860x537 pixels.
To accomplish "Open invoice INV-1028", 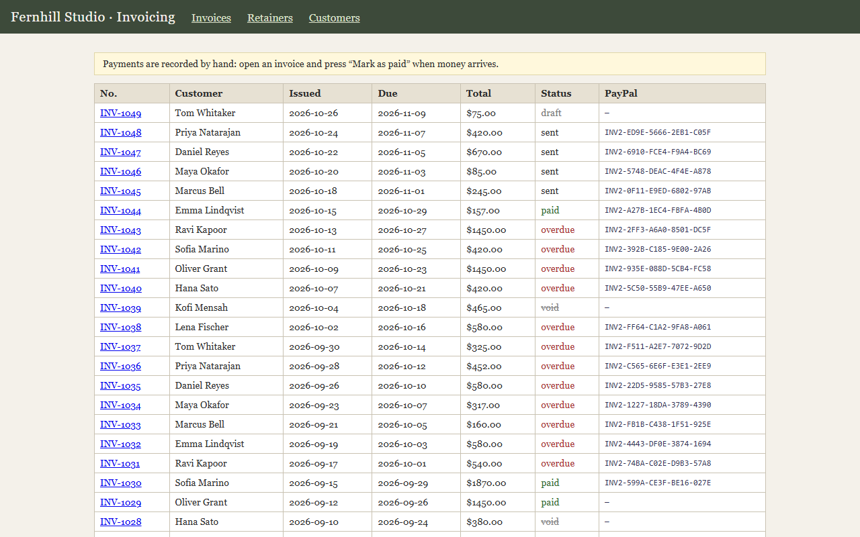I will click(121, 522).
